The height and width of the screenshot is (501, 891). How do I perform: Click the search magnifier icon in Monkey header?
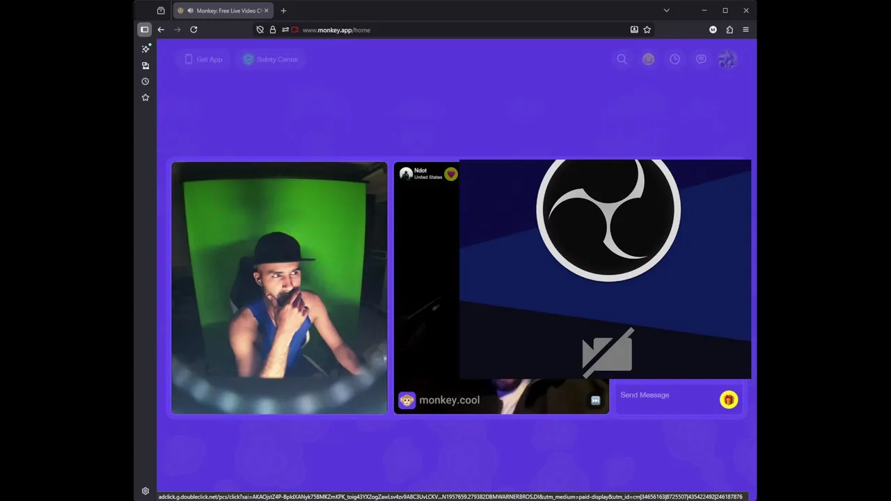(622, 59)
